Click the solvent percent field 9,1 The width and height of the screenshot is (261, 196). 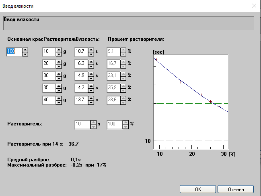113,52
